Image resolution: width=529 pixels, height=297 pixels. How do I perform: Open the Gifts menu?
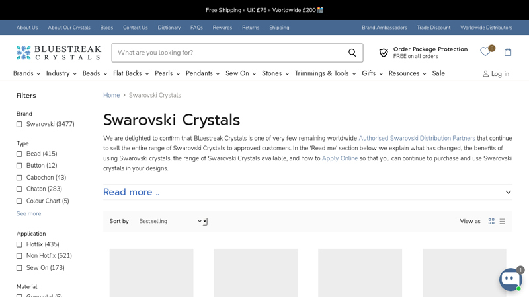[x=372, y=73]
